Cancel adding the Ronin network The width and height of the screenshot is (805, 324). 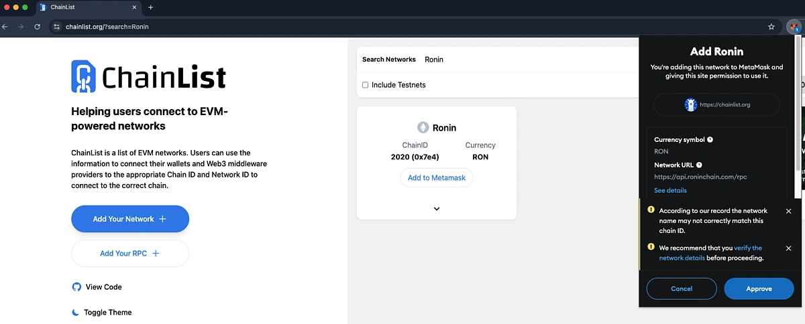click(x=682, y=289)
